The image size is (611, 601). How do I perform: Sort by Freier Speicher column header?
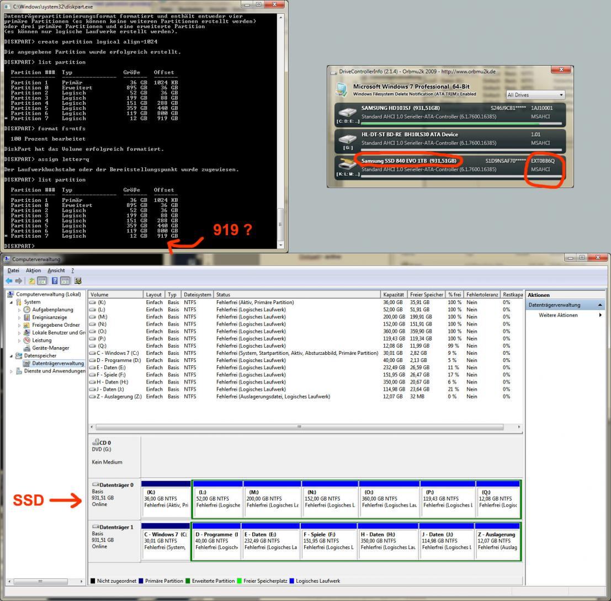point(426,295)
